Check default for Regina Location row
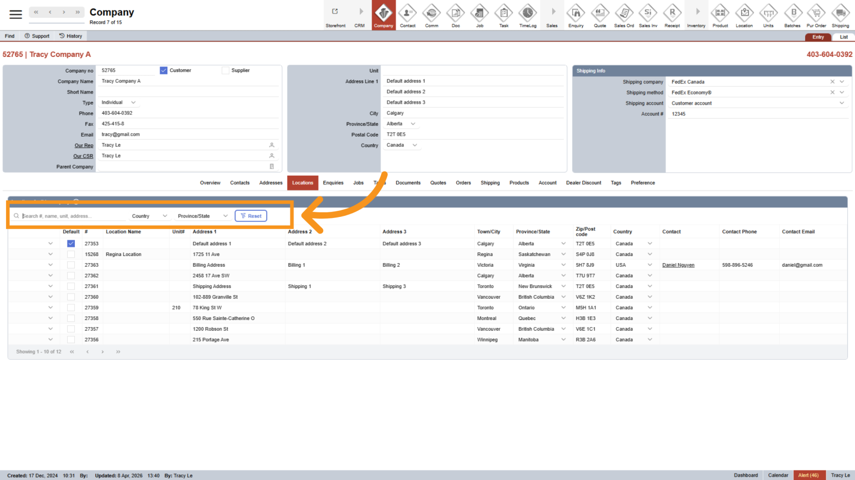The image size is (855, 480). 71,254
